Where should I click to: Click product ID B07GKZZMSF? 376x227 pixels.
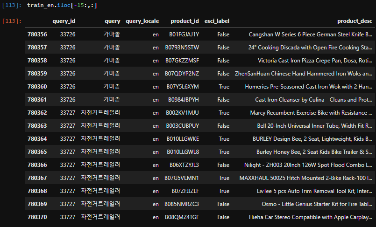pos(182,61)
